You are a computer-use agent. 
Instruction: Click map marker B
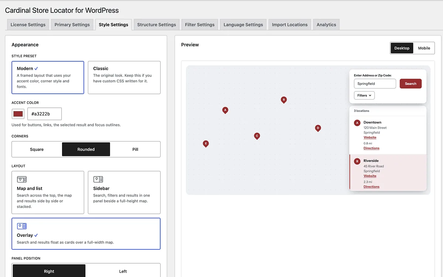pos(284,100)
